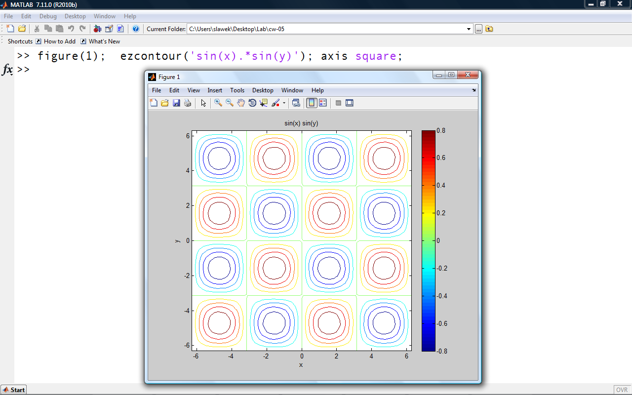Click the browse for folder button

pyautogui.click(x=478, y=29)
